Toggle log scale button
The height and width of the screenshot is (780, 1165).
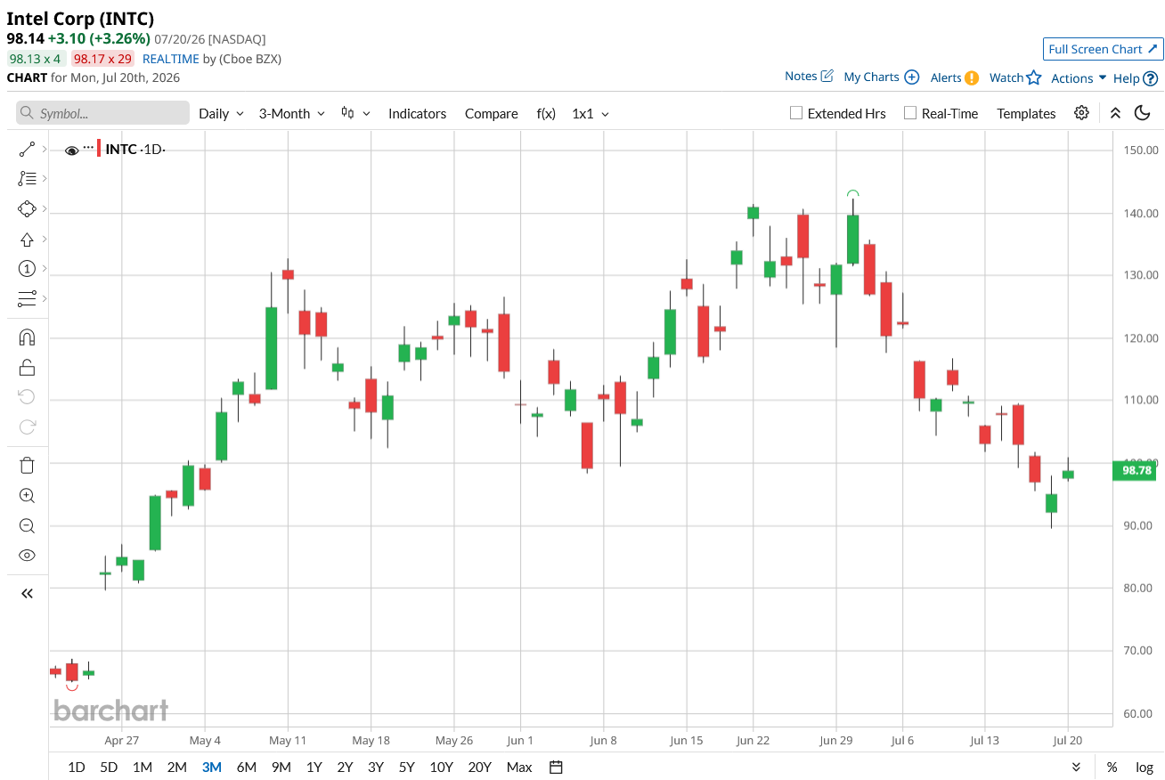[x=1145, y=767]
